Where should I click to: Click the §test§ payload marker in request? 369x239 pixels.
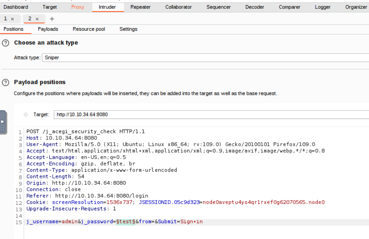(x=126, y=222)
